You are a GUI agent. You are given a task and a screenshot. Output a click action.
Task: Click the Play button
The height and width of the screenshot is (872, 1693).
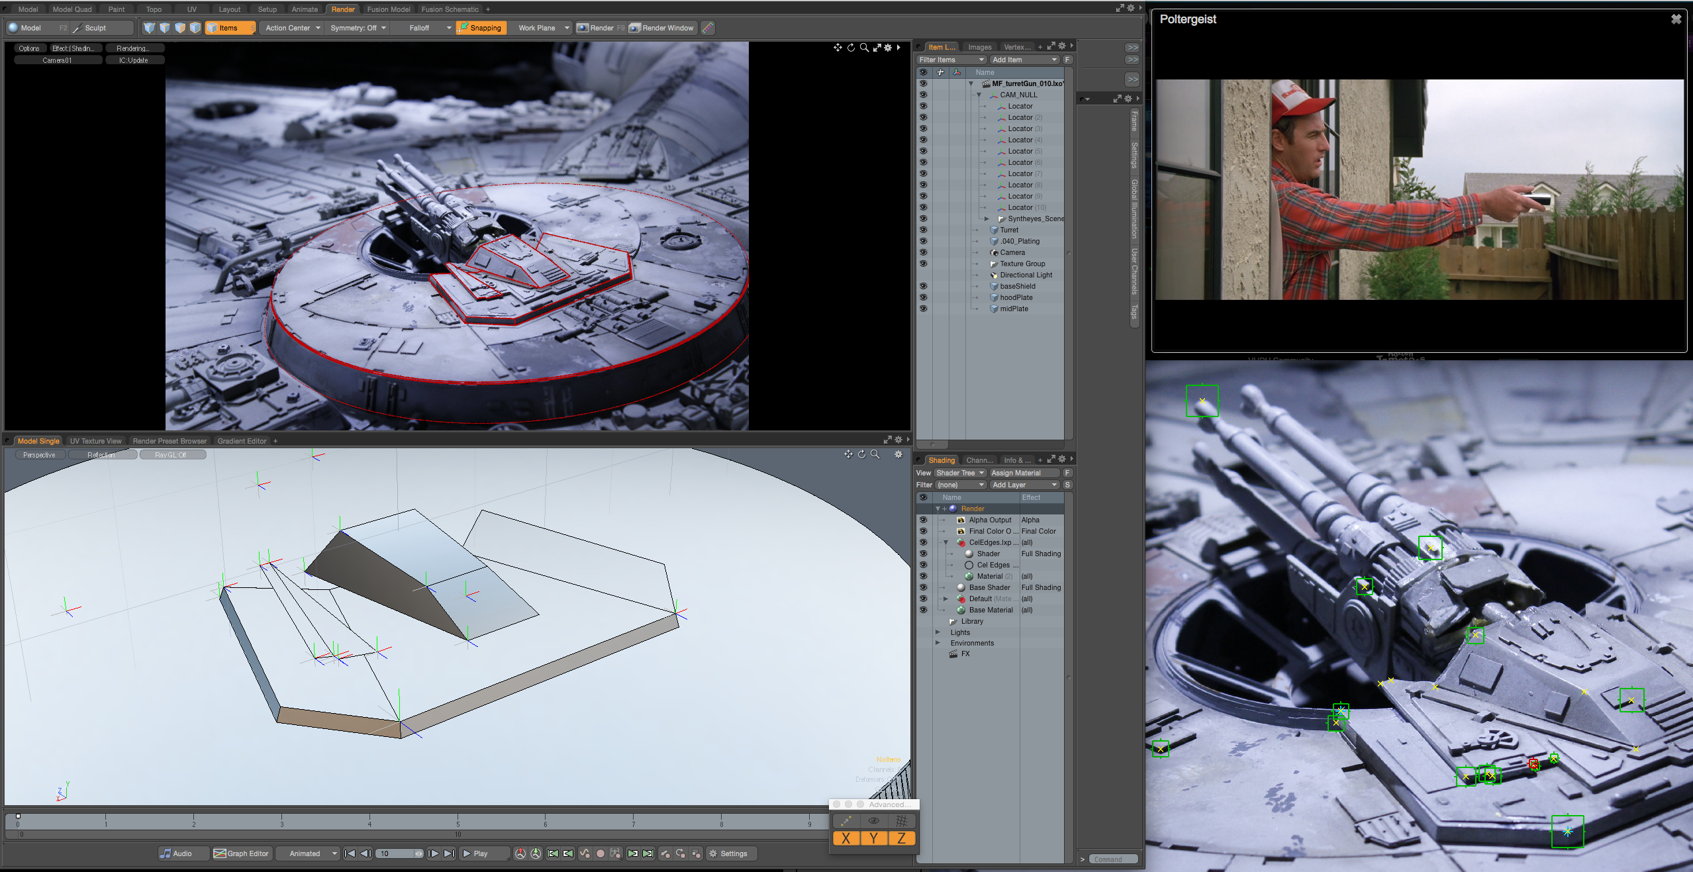483,853
